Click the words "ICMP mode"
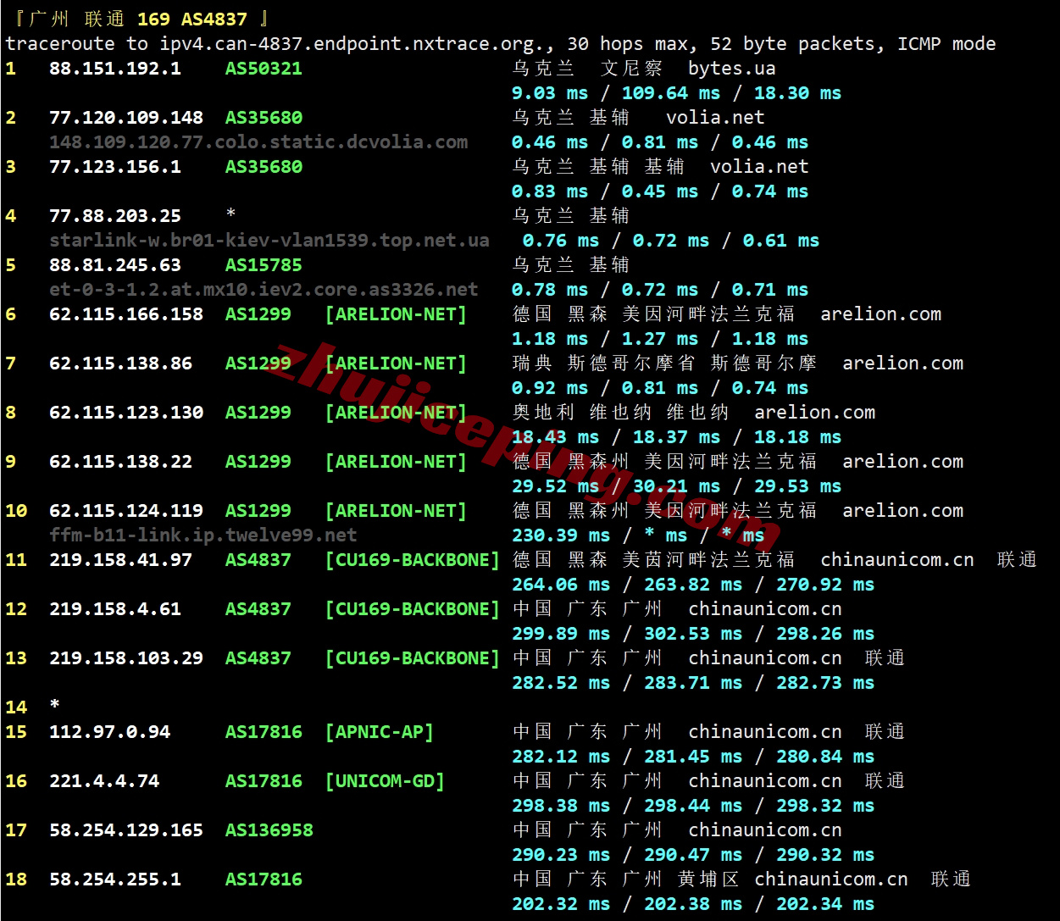 click(946, 44)
